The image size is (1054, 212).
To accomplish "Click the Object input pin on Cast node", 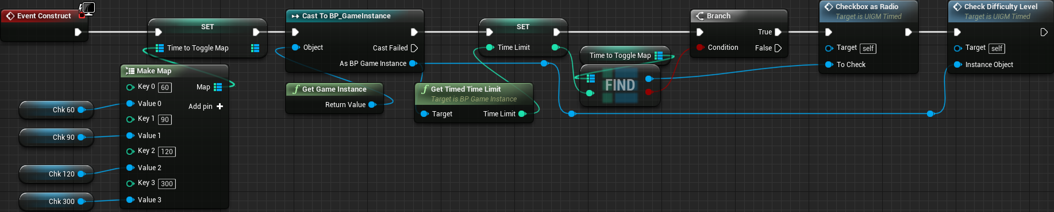I will point(295,48).
